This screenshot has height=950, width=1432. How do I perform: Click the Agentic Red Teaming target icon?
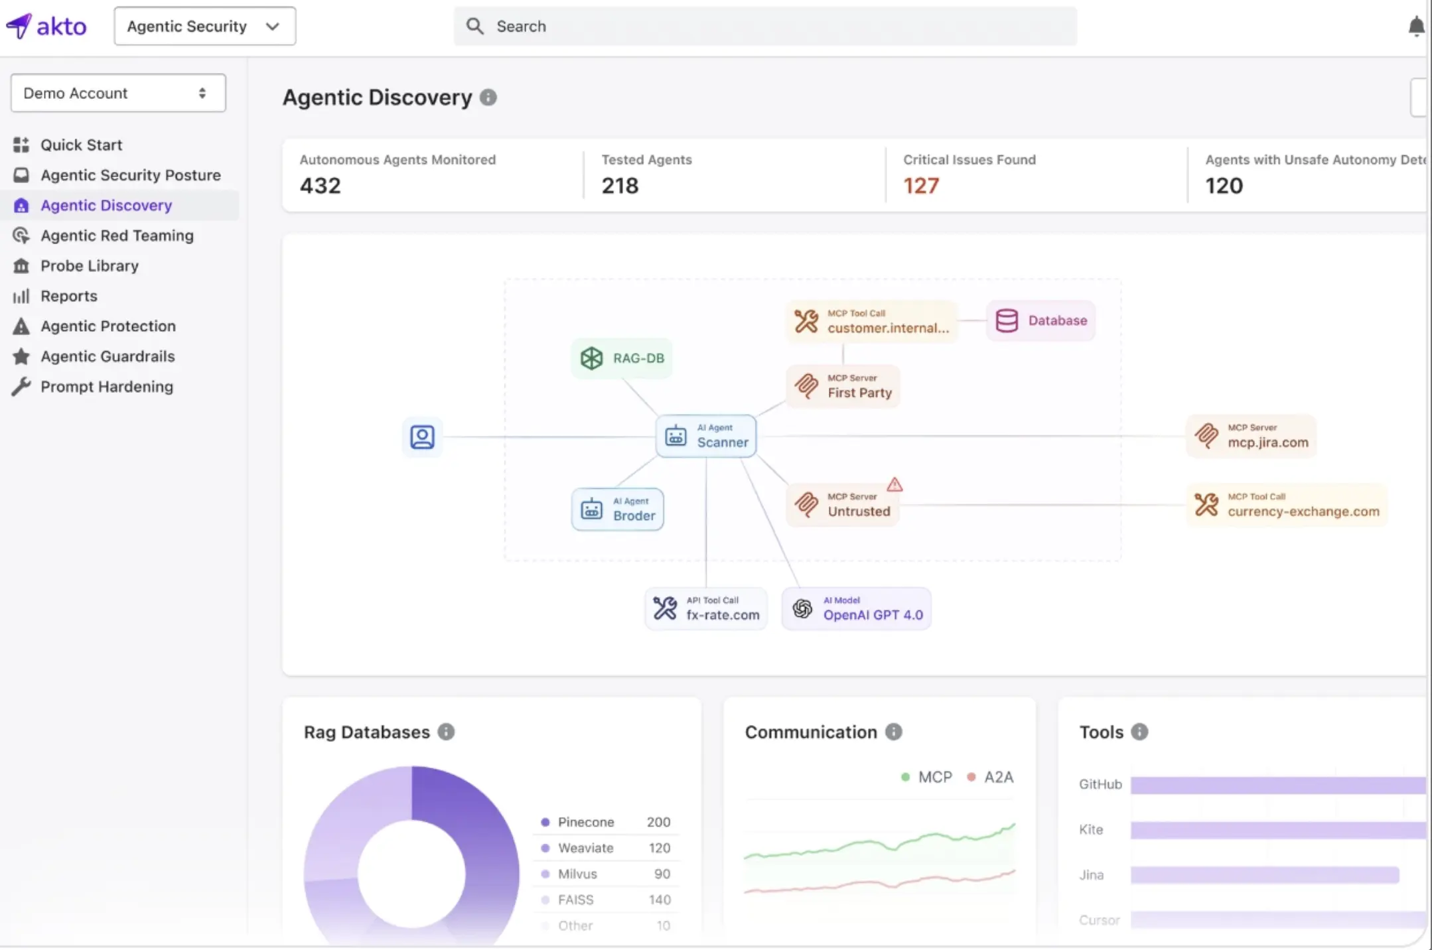[x=21, y=236]
